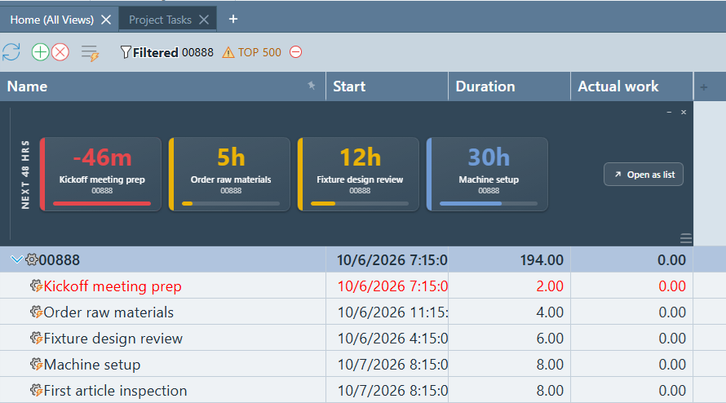
Task: Select the Order raw materials task row
Action: [x=347, y=312]
